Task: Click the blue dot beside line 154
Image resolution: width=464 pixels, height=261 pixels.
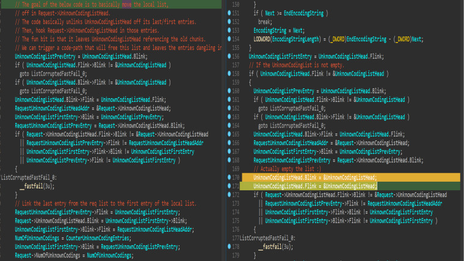Action: click(230, 38)
